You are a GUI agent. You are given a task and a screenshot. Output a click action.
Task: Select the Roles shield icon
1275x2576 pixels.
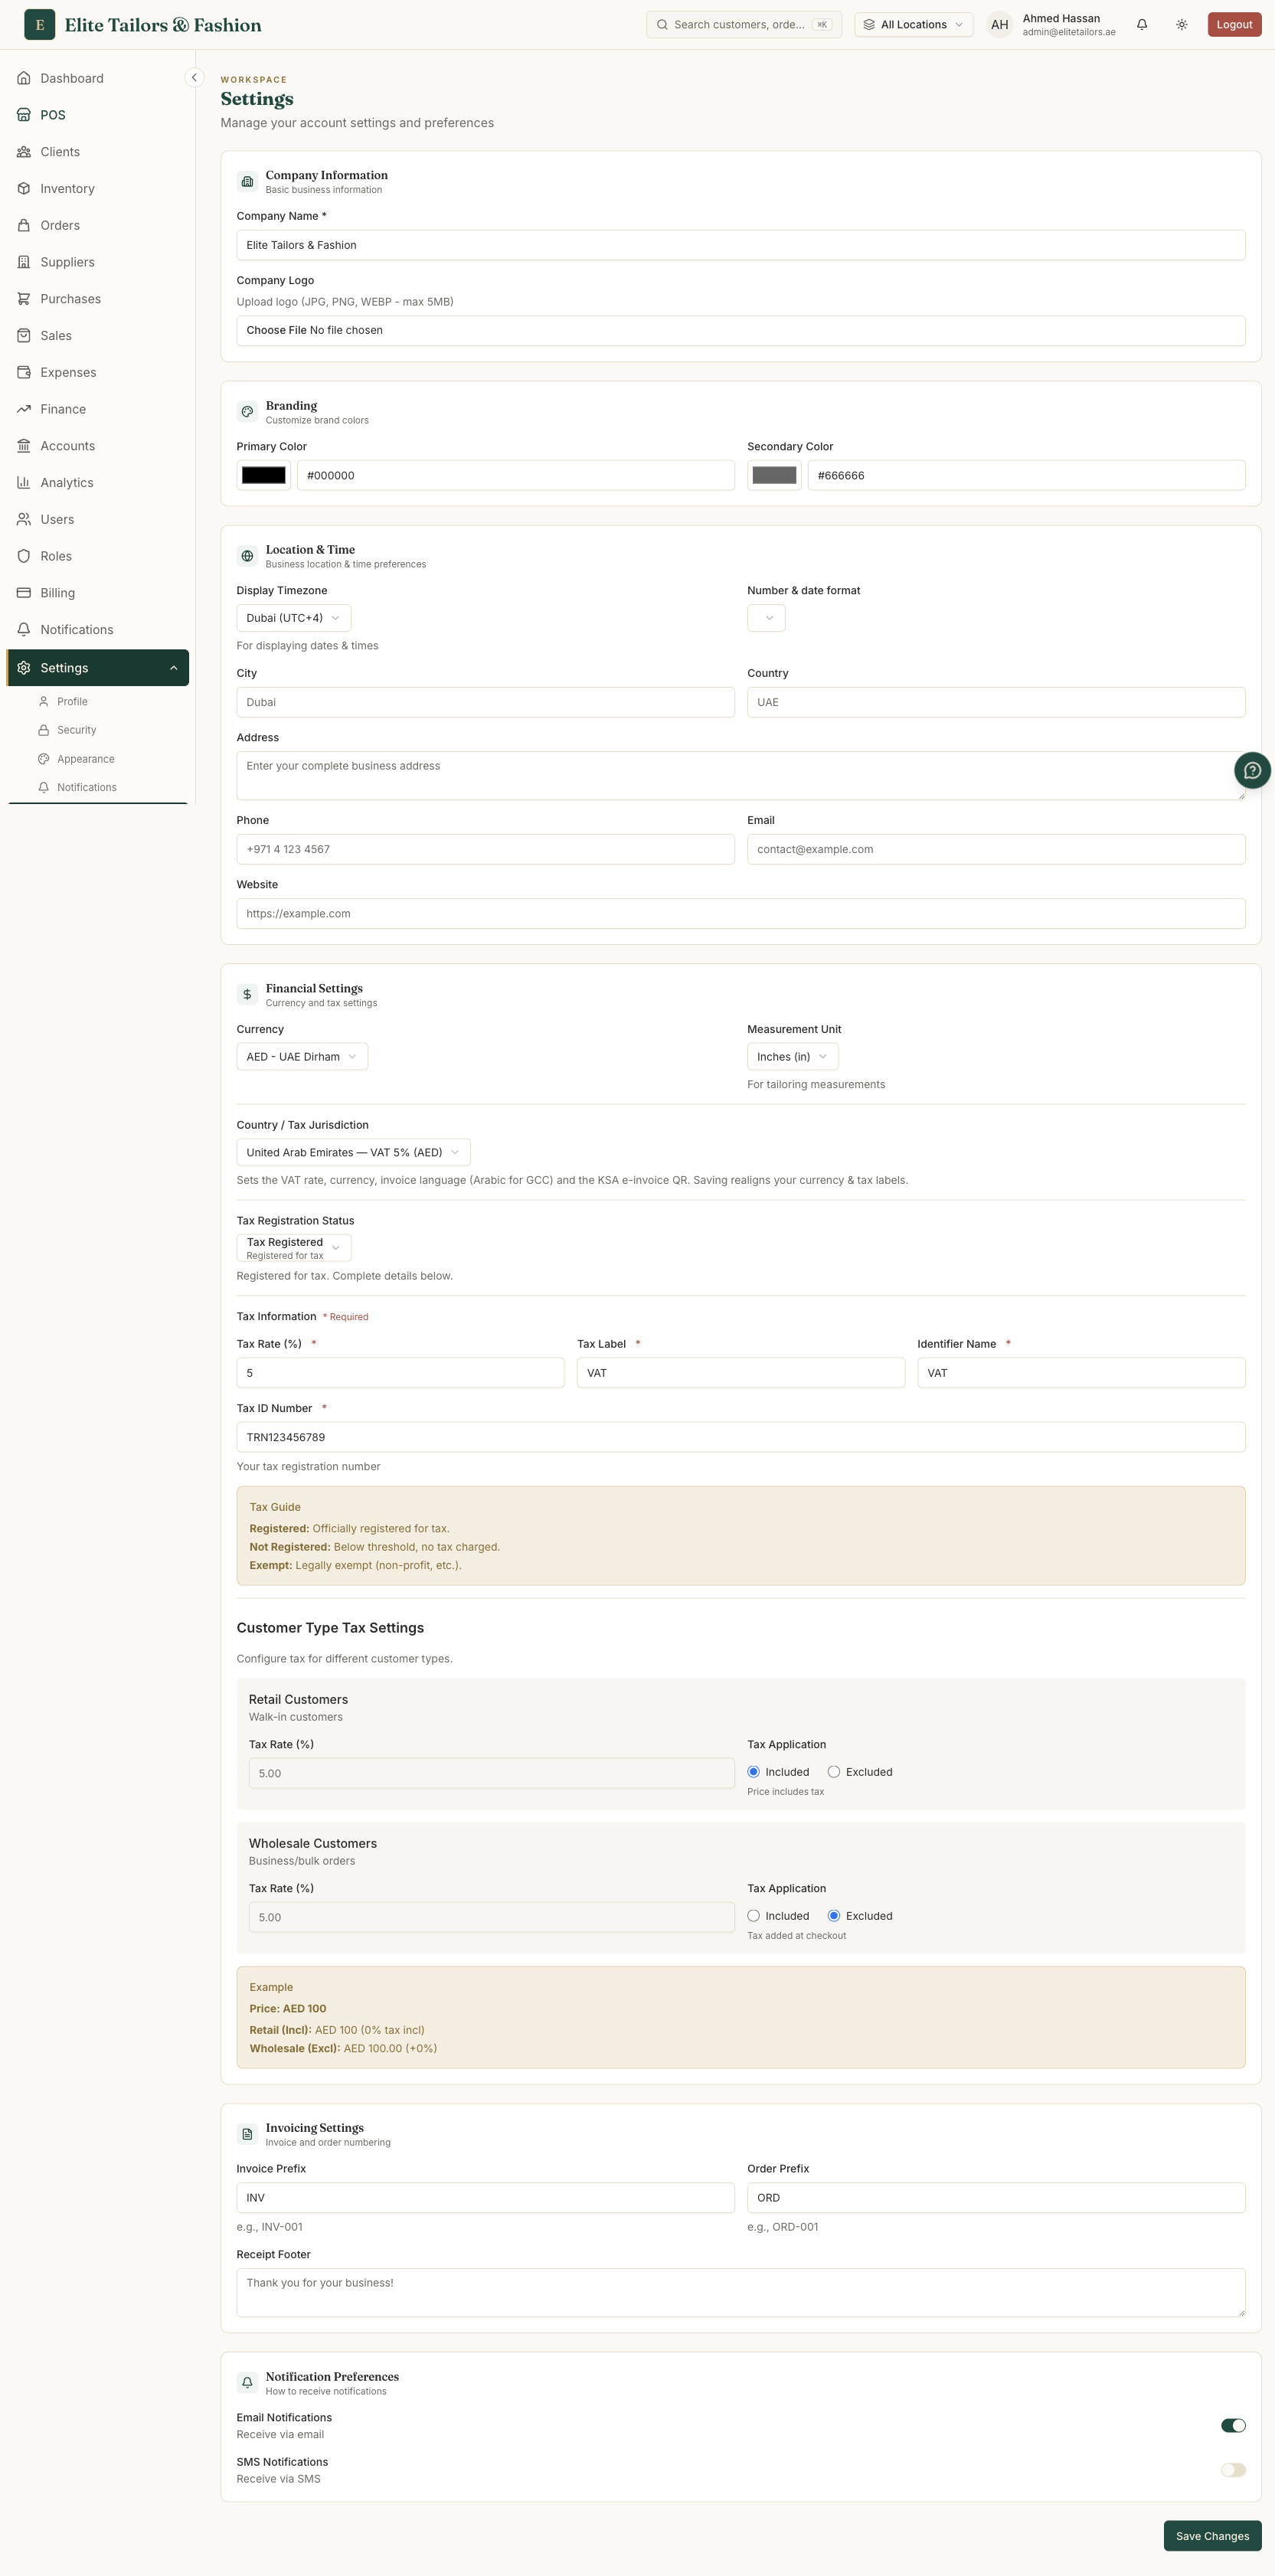pos(24,556)
